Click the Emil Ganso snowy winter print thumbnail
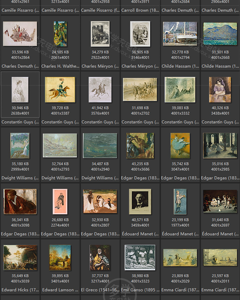Viewport: 240px width, 300px height. point(140,257)
